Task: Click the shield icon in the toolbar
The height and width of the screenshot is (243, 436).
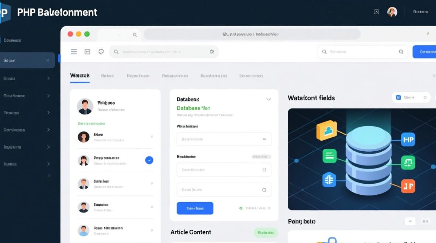Action: pyautogui.click(x=101, y=52)
